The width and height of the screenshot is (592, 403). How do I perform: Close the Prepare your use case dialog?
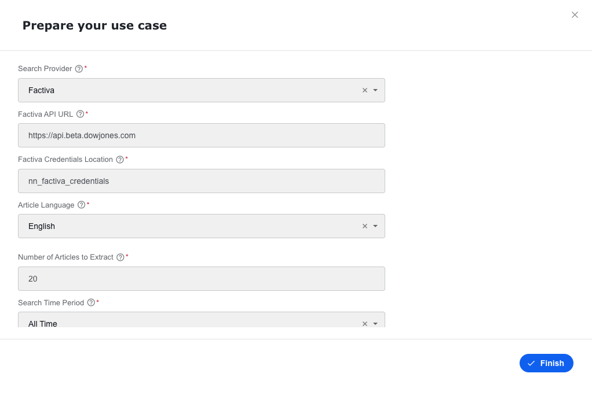[x=575, y=14]
